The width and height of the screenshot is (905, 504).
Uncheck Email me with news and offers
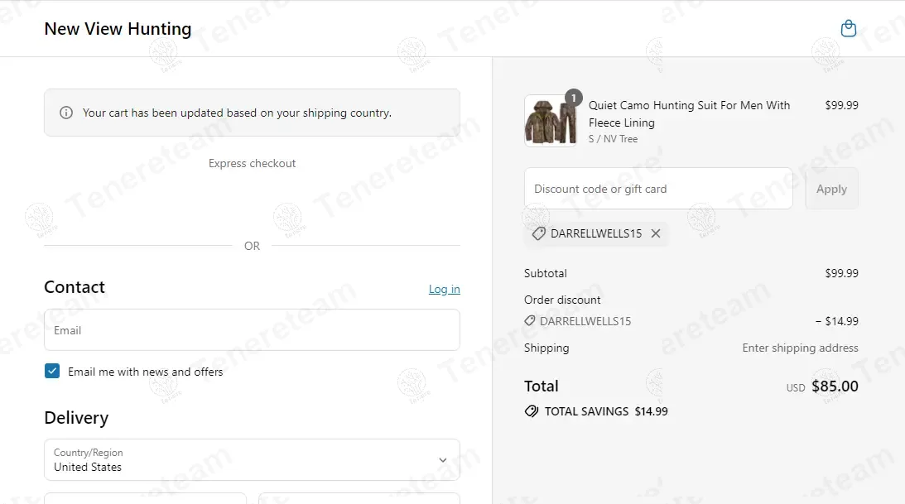(52, 371)
